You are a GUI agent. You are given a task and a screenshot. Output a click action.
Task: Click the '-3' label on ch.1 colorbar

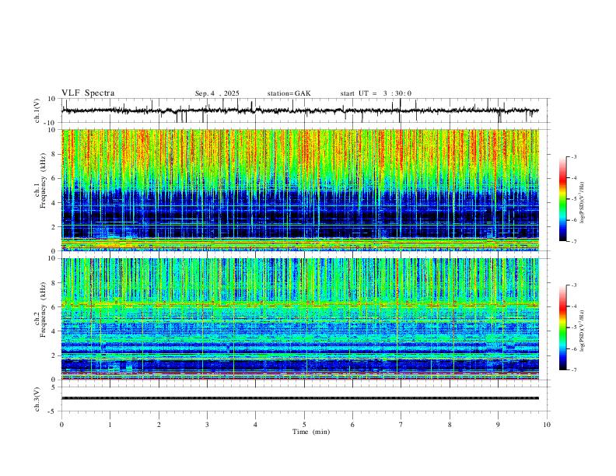(574, 156)
